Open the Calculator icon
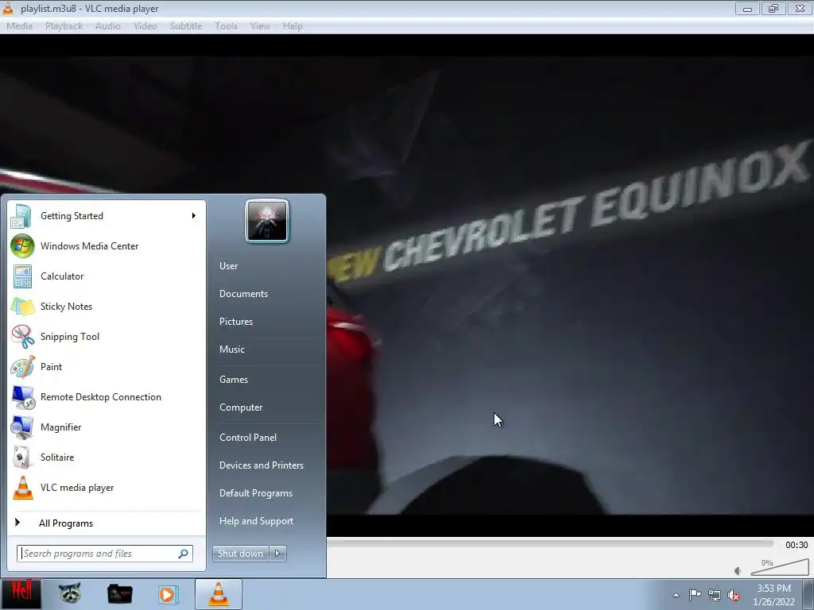814x610 pixels. click(x=22, y=276)
